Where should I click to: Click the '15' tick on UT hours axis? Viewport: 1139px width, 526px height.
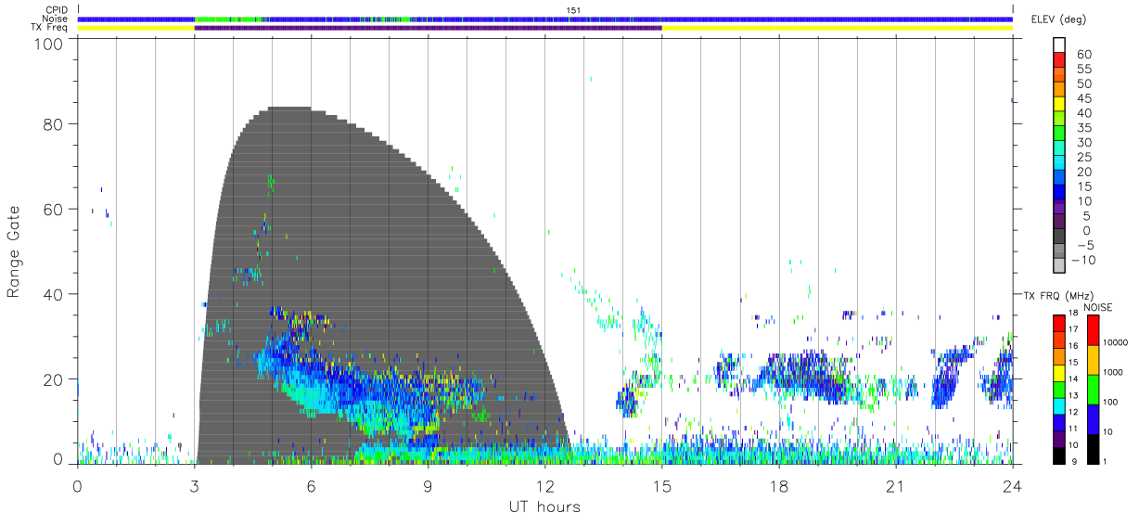pyautogui.click(x=662, y=485)
